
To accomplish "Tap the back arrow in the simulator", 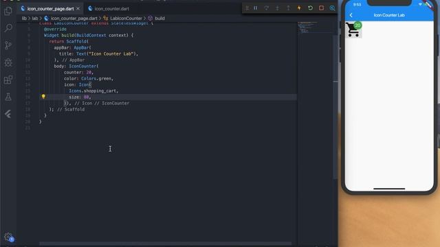I will 351,15.
